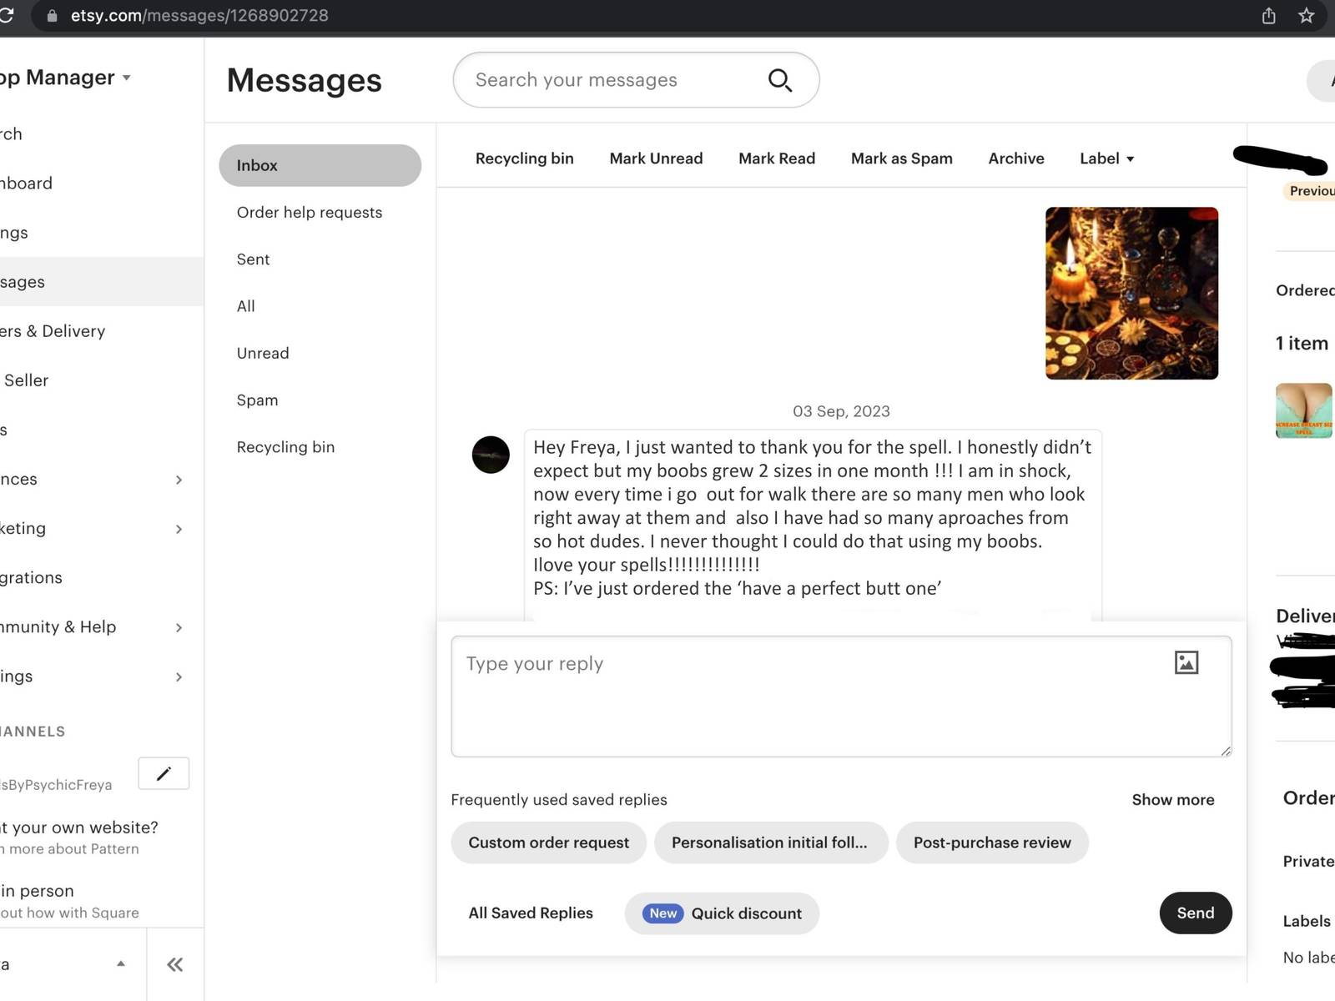Click the attach image icon in reply box

tap(1186, 662)
